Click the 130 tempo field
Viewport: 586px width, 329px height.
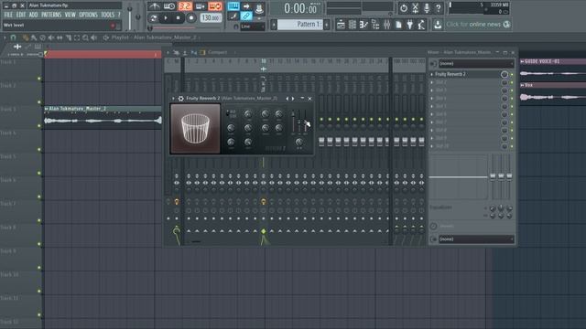pyautogui.click(x=211, y=17)
